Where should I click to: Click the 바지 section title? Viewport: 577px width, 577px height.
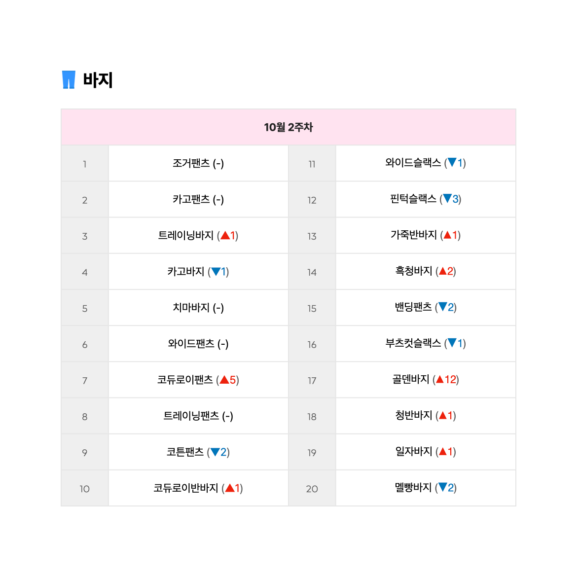point(98,80)
